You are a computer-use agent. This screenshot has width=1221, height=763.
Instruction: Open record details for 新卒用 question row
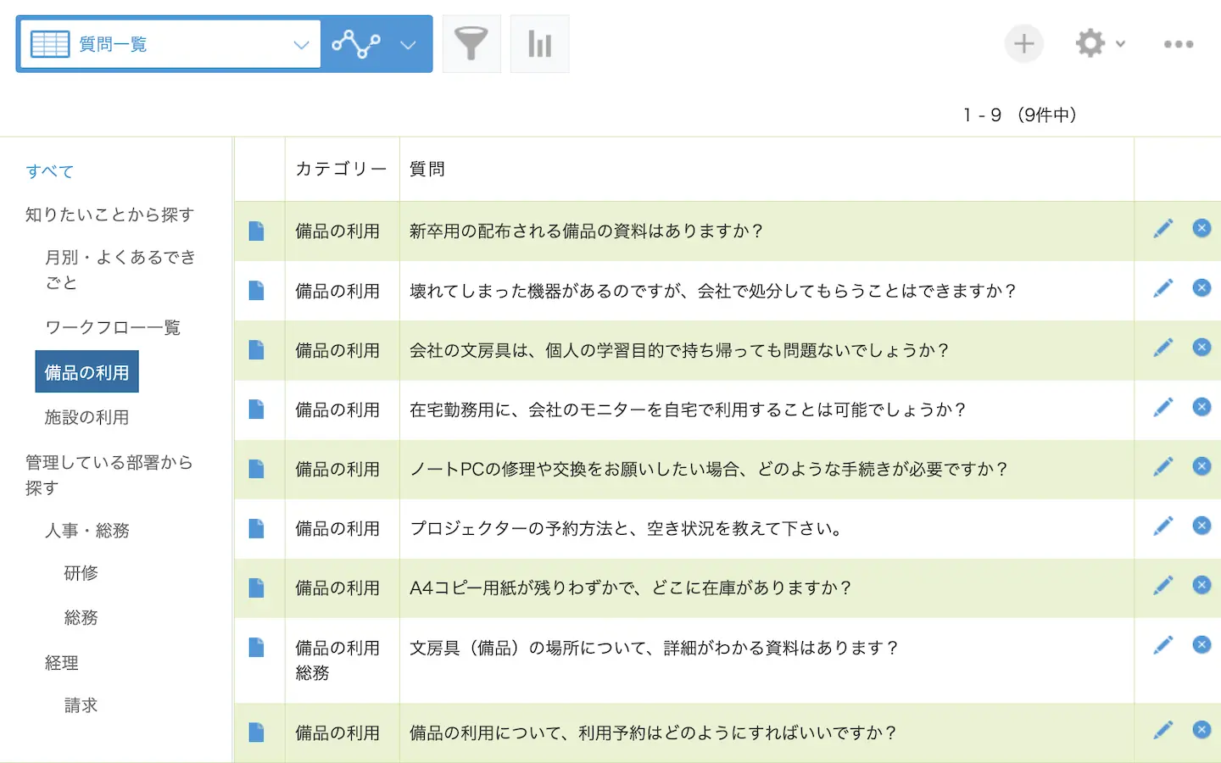(256, 231)
